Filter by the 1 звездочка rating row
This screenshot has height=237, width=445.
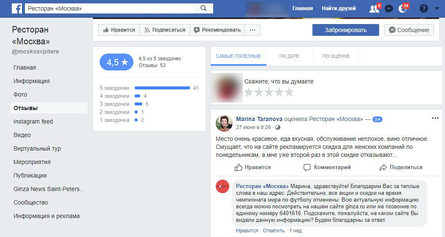[x=122, y=120]
